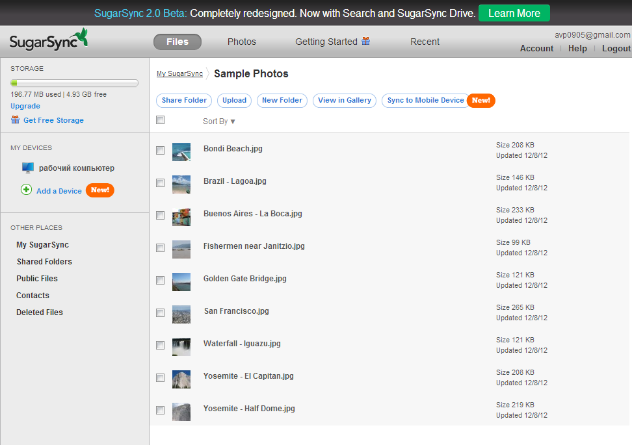Open the Sort By dropdown

click(x=219, y=121)
